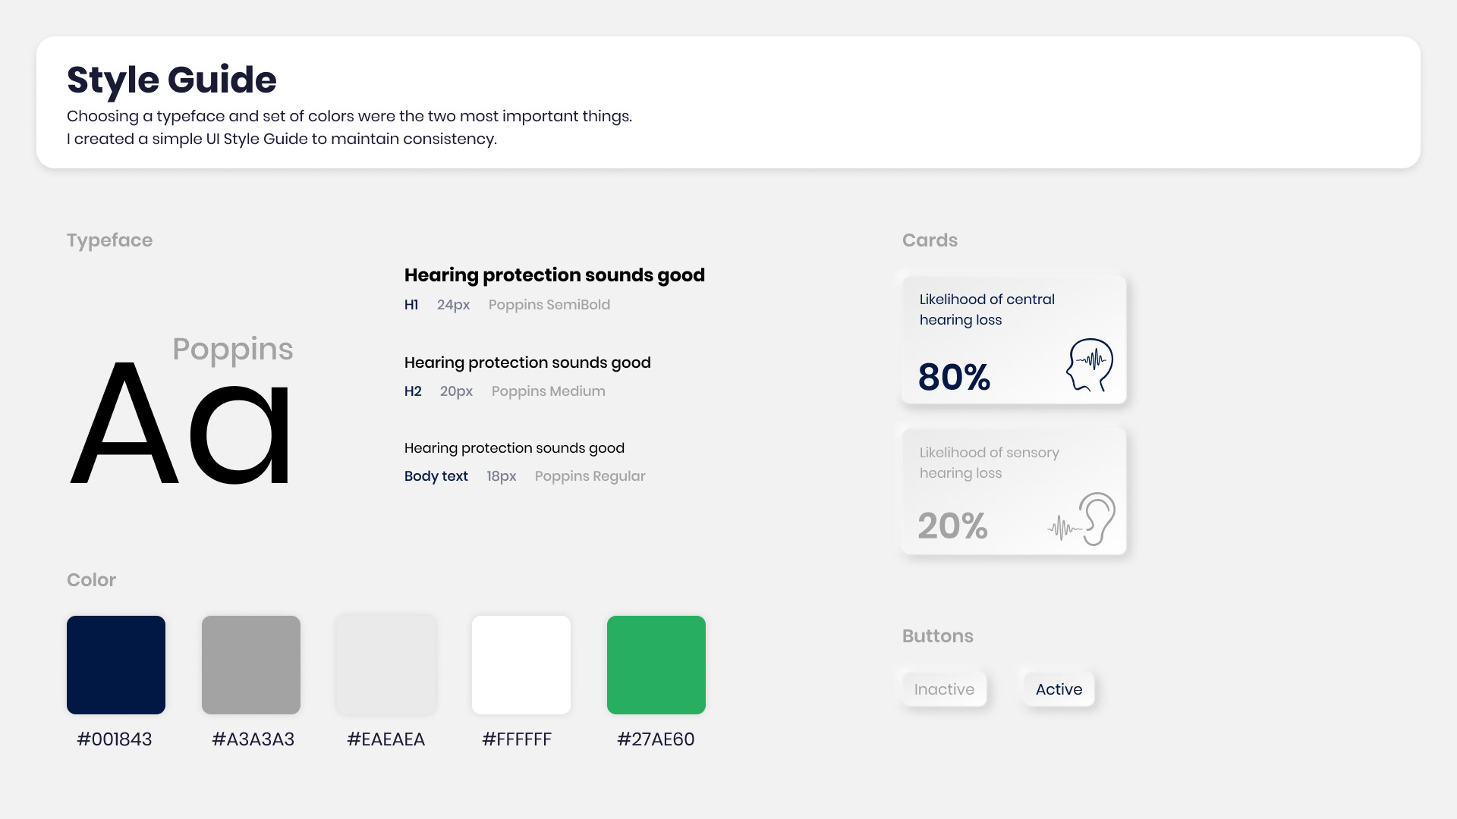
Task: Click the #27AE60 hex code label
Action: point(656,739)
